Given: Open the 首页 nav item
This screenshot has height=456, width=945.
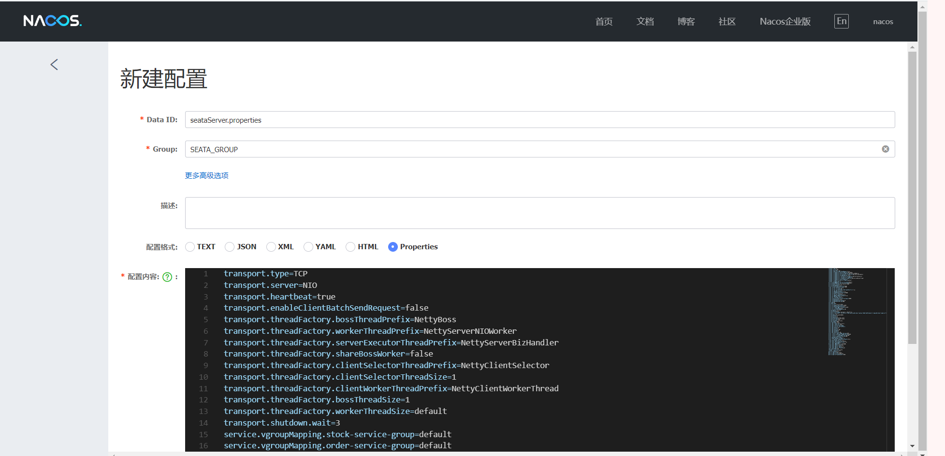Looking at the screenshot, I should 604,22.
